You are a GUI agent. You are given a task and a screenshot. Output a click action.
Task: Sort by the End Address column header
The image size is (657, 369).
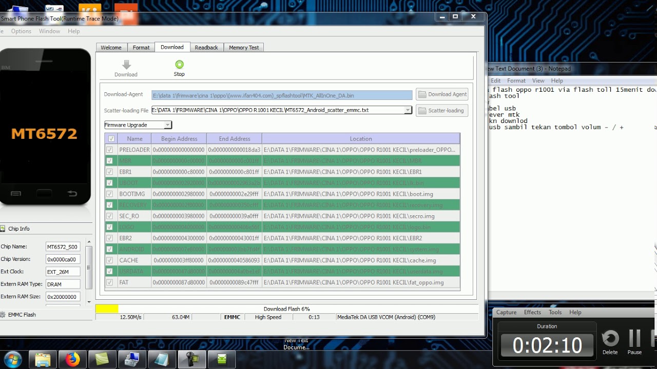(235, 139)
